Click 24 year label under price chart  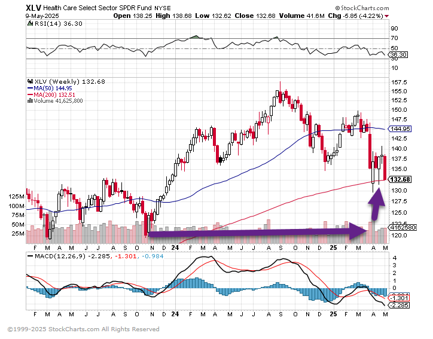click(x=175, y=248)
